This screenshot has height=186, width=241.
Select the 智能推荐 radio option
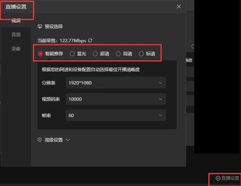click(x=41, y=54)
